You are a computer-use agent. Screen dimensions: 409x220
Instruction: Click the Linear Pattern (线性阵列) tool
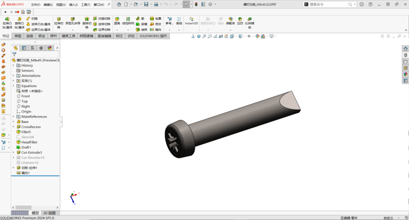click(128, 21)
